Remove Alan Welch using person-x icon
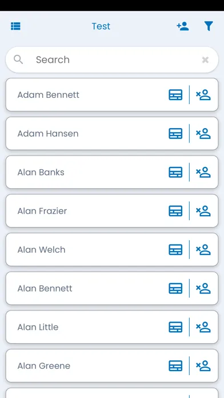Viewport: 224px width, 398px height. pos(203,249)
